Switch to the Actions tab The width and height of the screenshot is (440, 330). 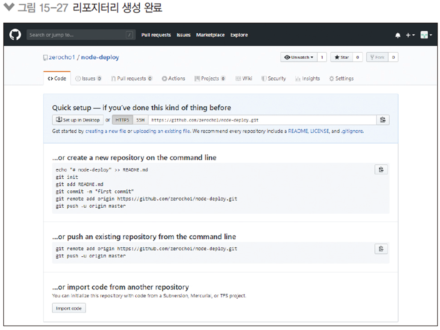click(174, 79)
